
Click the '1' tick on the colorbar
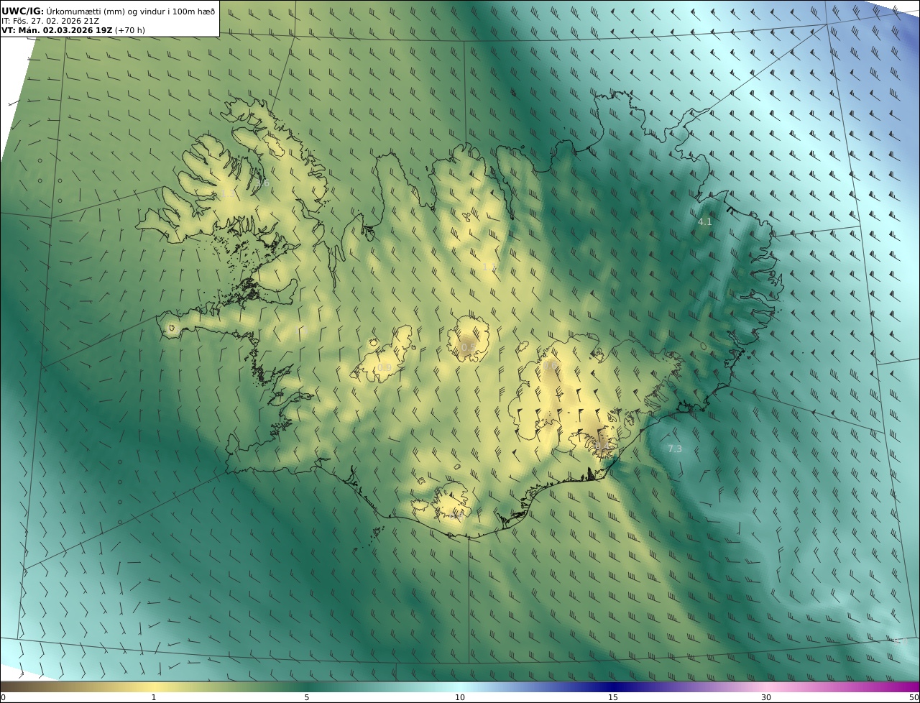(154, 697)
